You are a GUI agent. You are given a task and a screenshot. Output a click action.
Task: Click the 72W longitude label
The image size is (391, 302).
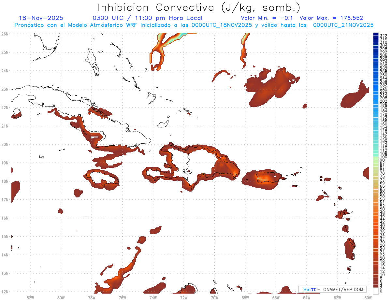184,297
